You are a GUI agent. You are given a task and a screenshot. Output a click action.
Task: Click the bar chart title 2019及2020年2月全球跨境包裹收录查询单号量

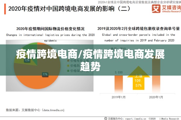tap(138, 28)
